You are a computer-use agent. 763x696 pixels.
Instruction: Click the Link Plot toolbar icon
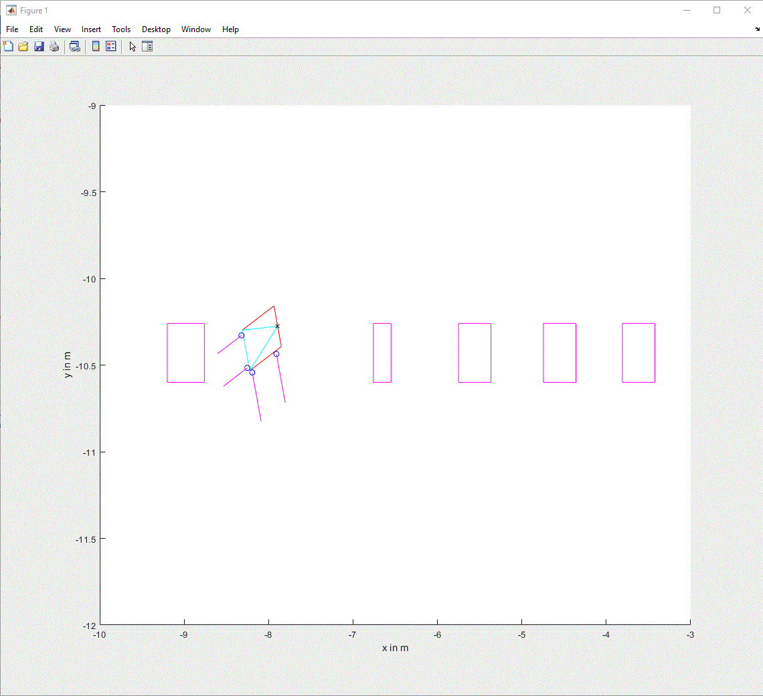point(75,46)
